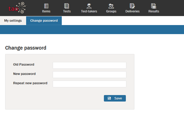Go to Test-takers via its icon
The height and width of the screenshot is (132, 184).
click(x=89, y=6)
